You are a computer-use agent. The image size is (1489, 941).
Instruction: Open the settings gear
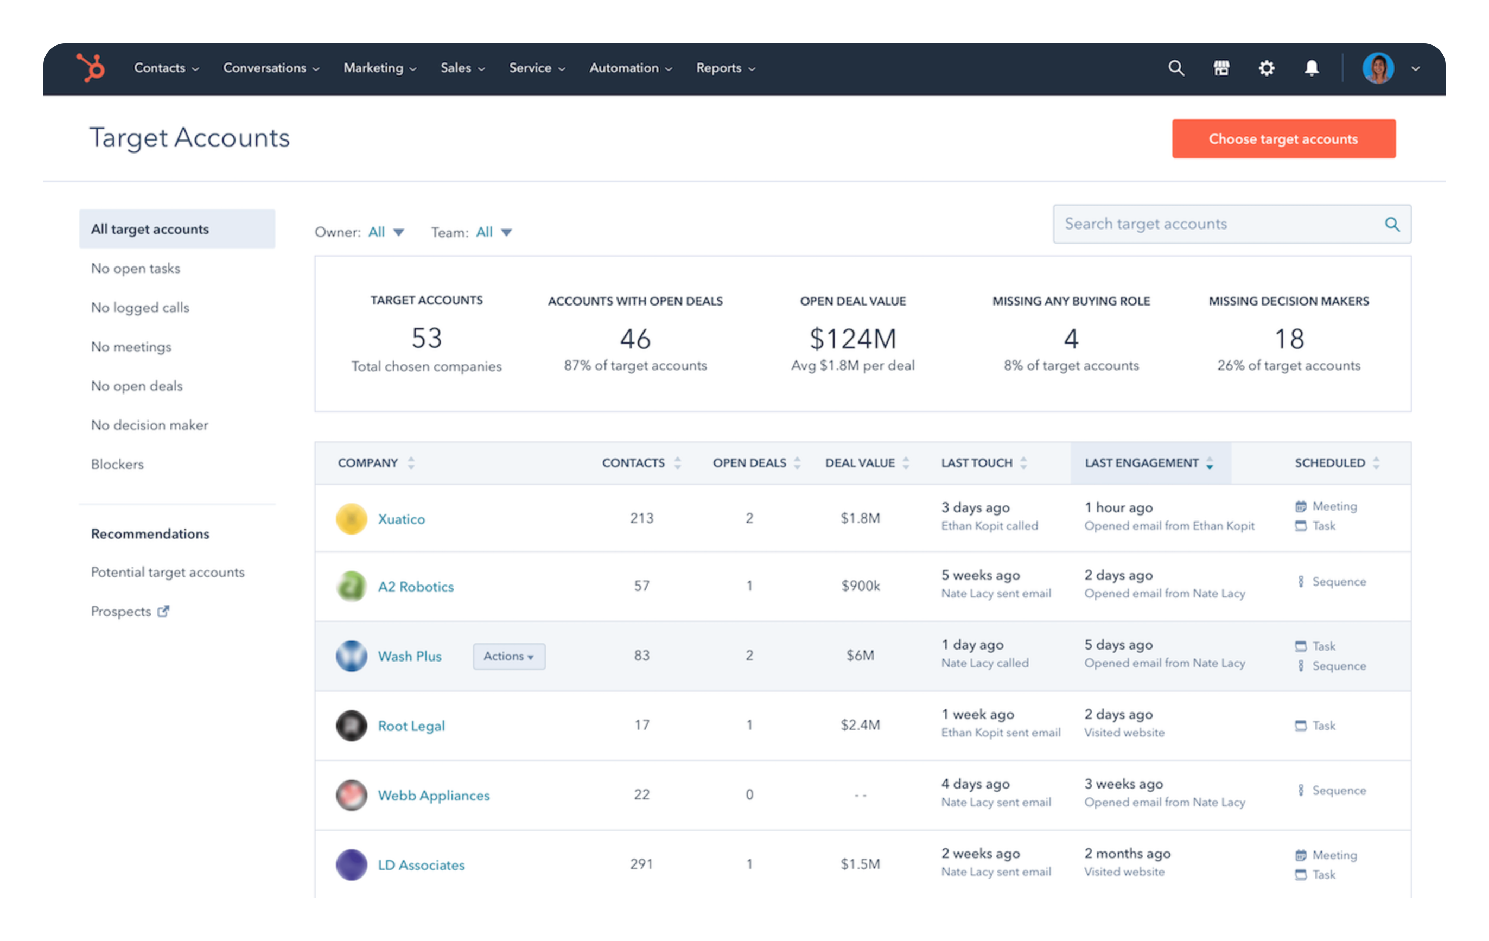coord(1267,68)
